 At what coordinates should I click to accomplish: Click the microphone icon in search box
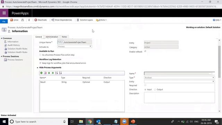[x=65, y=122]
